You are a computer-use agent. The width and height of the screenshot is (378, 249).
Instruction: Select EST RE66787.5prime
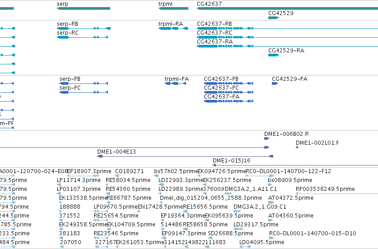(x=129, y=198)
